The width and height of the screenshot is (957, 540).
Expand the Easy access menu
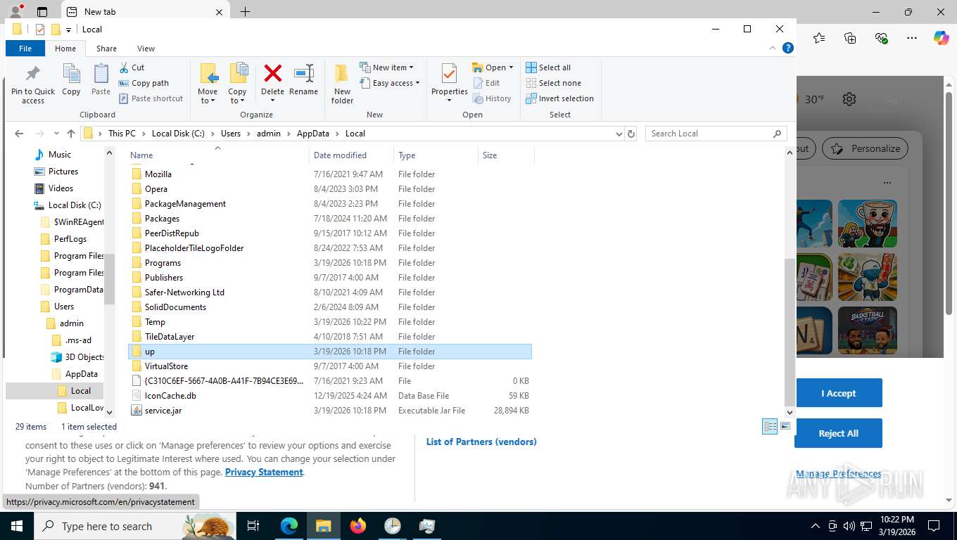(389, 83)
